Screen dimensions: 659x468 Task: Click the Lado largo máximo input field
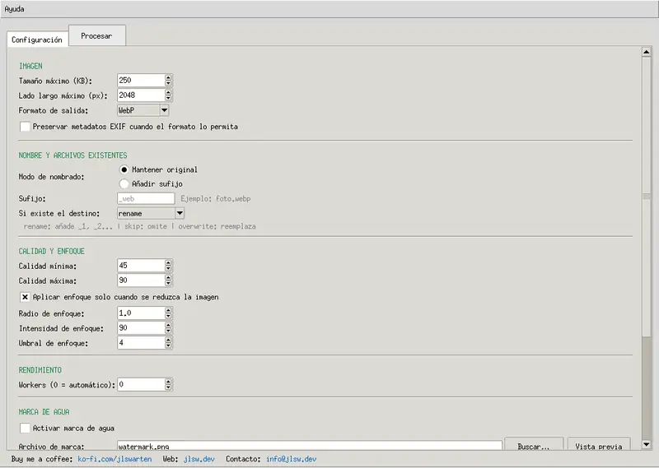pyautogui.click(x=140, y=95)
